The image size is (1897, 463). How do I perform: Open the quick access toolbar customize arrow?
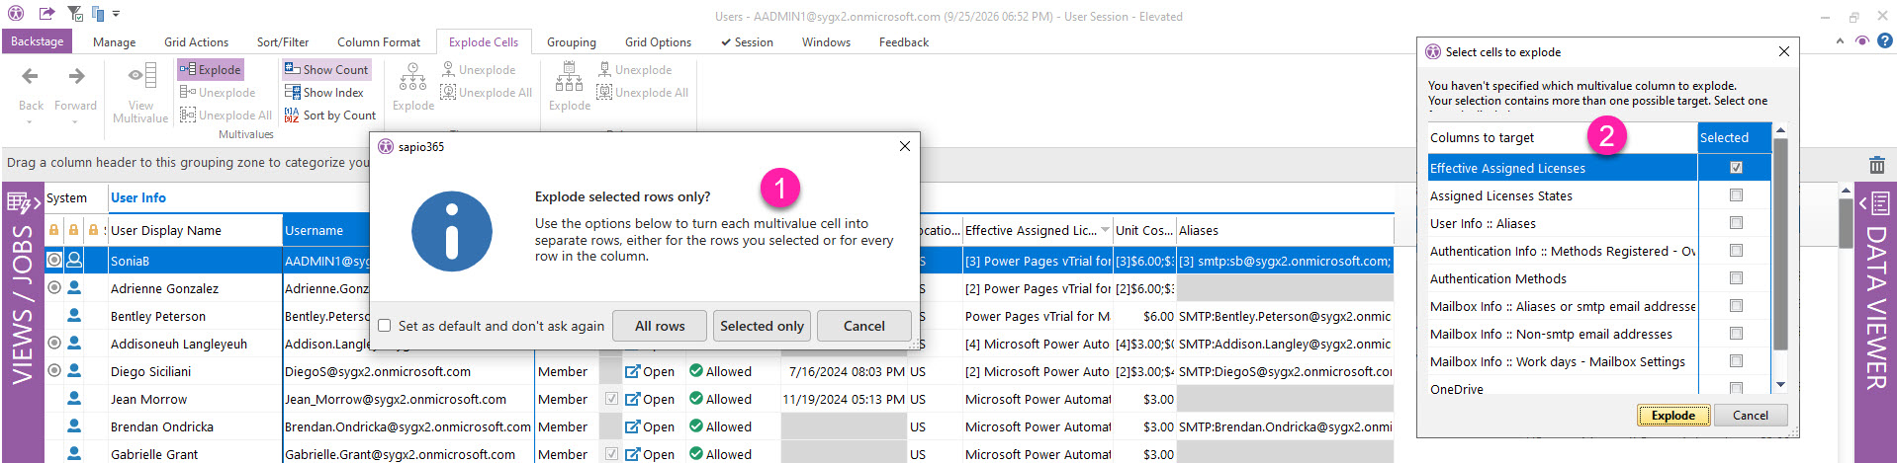116,14
